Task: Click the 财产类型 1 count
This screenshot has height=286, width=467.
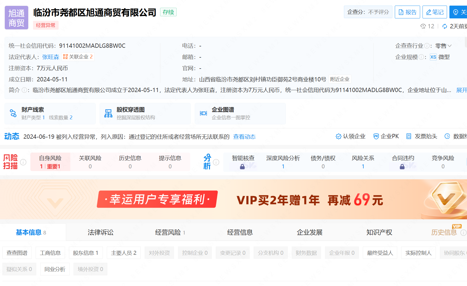Action: (33, 118)
